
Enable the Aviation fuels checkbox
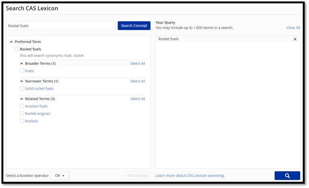(22, 106)
